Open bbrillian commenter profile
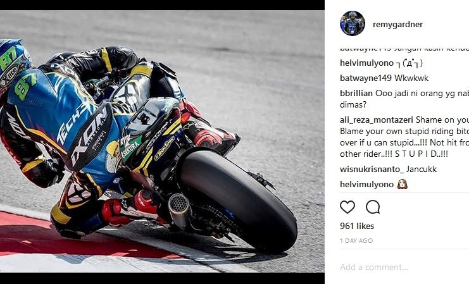 356,93
